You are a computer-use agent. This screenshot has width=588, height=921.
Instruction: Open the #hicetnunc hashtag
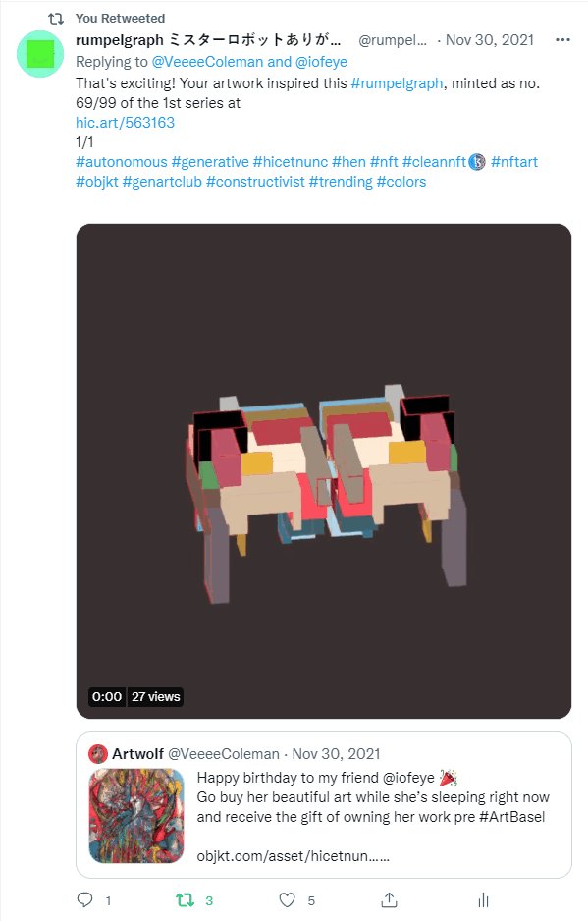pyautogui.click(x=291, y=162)
